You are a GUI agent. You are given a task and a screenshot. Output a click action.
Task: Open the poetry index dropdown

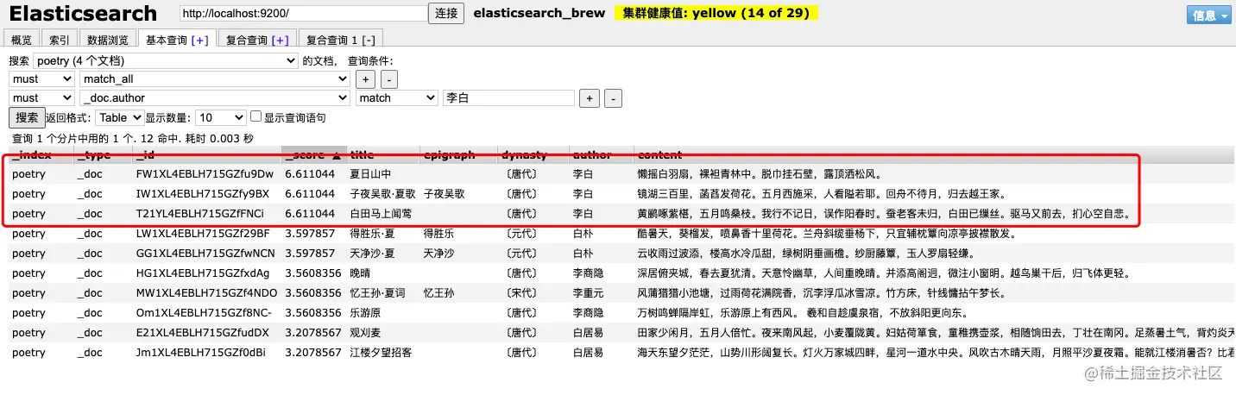click(x=166, y=61)
